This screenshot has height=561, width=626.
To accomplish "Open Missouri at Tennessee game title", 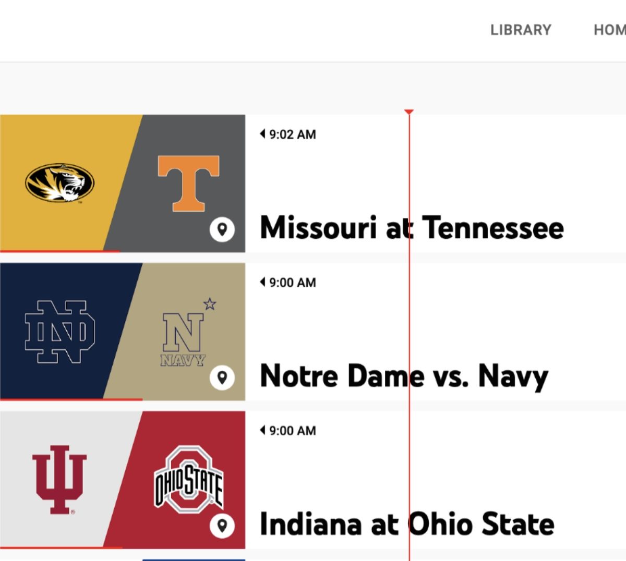I will 412,228.
